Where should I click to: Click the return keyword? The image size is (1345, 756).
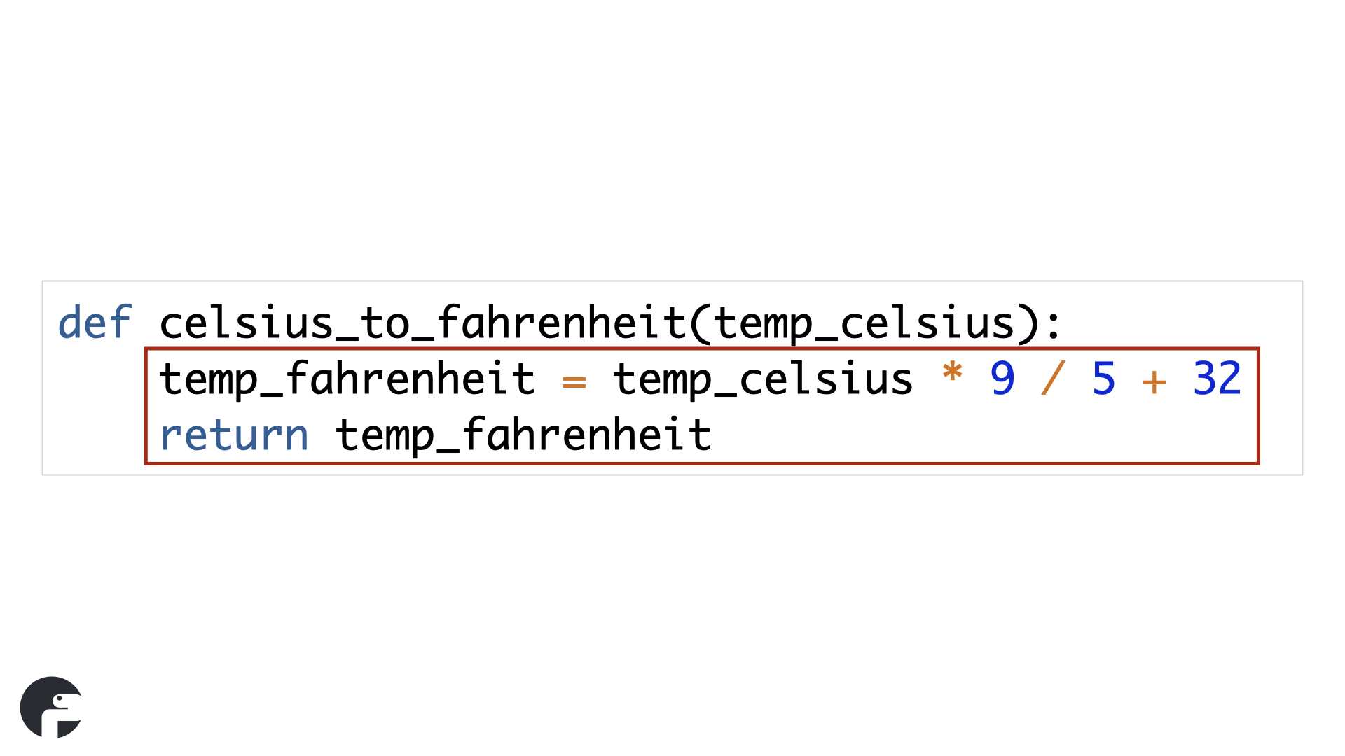click(x=234, y=435)
